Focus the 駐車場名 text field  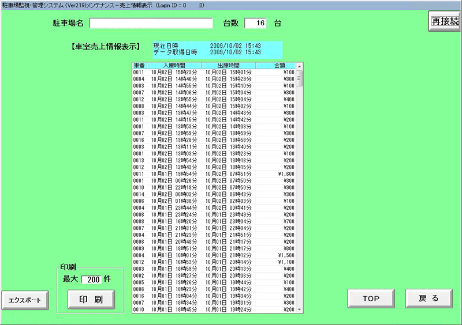[151, 23]
